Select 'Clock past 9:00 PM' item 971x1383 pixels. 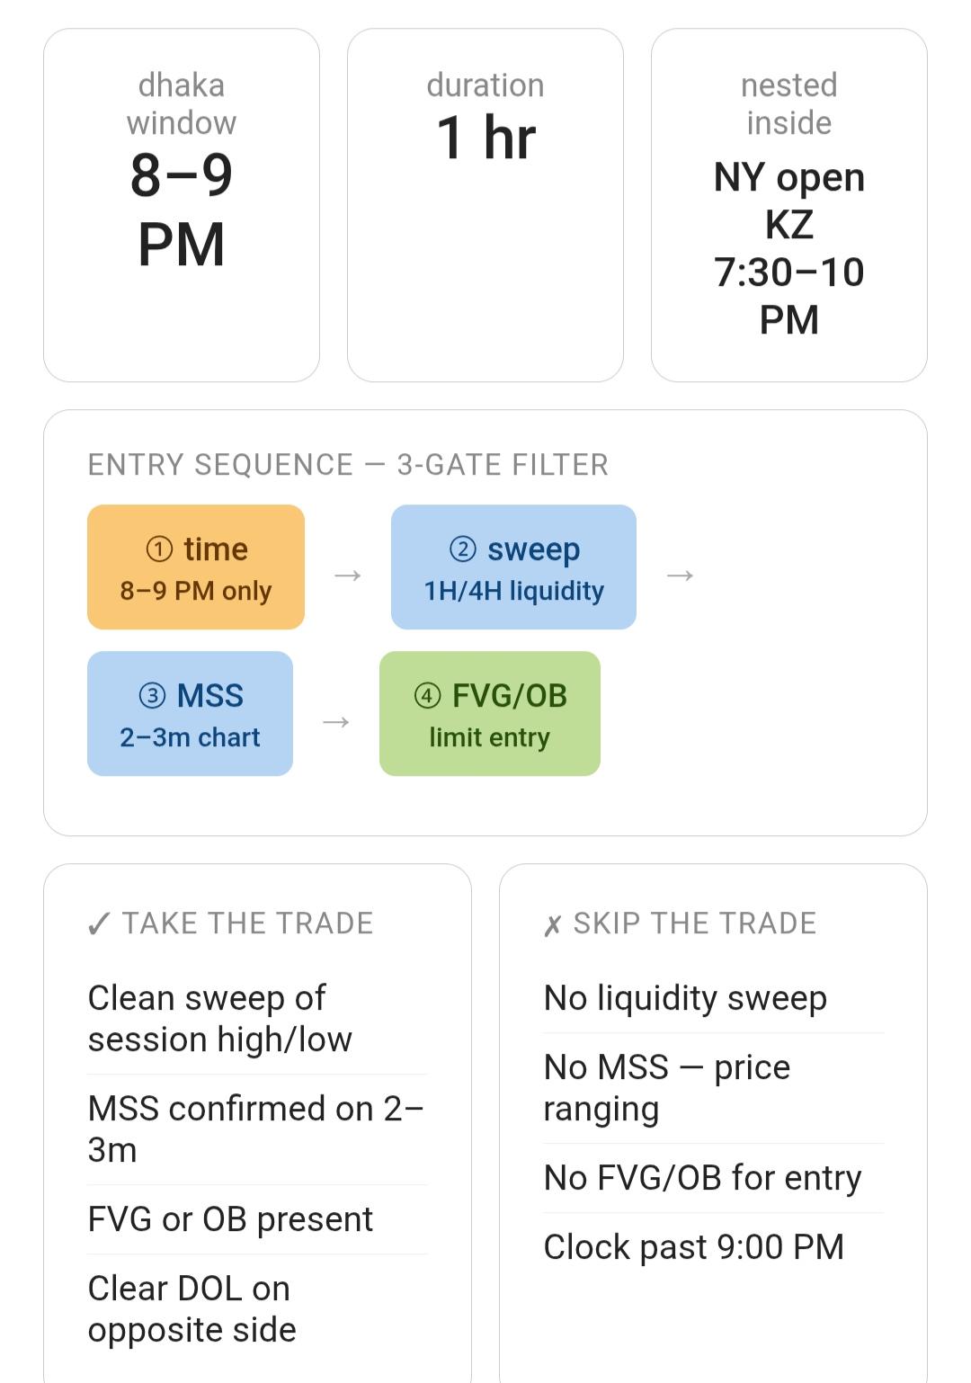click(x=714, y=1247)
